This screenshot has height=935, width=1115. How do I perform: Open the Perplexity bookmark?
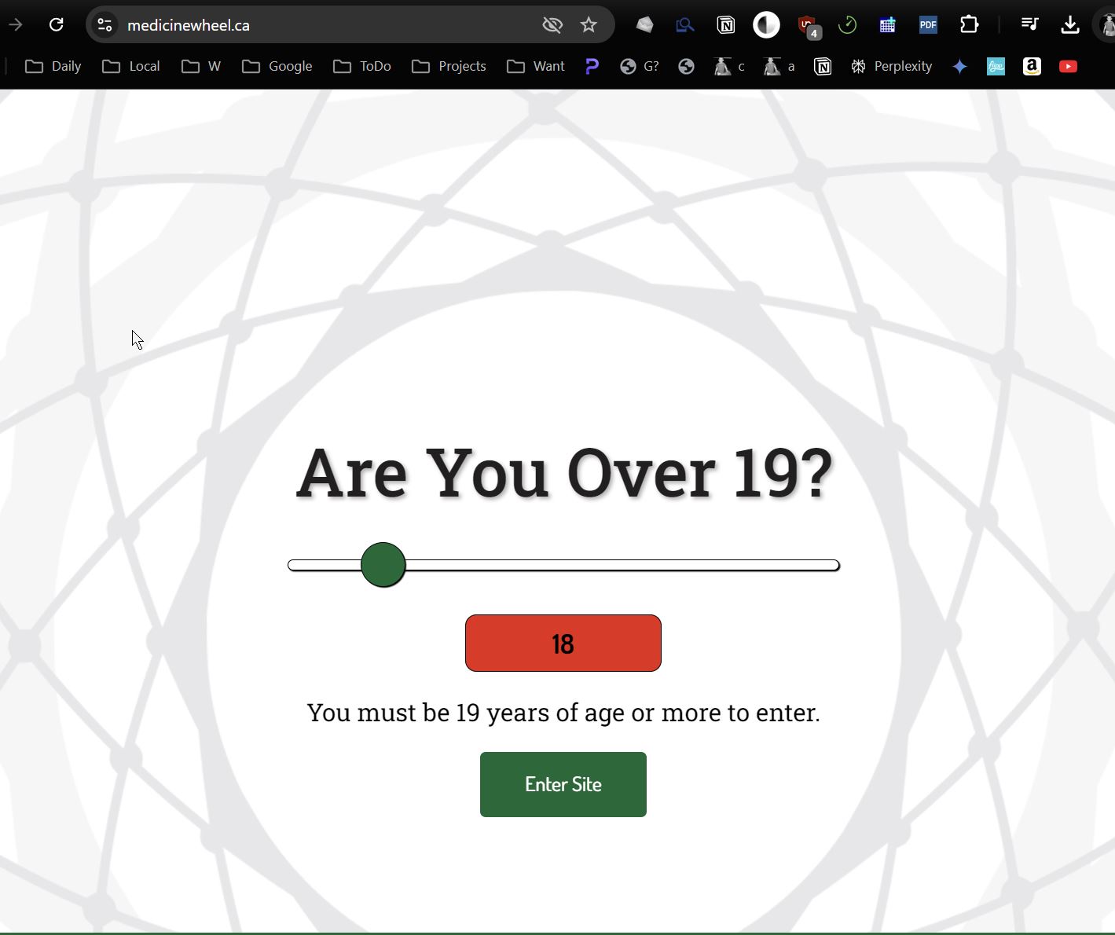[891, 67]
